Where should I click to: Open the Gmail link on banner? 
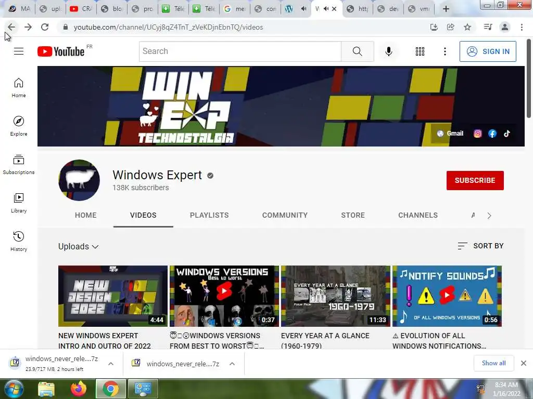click(x=450, y=134)
